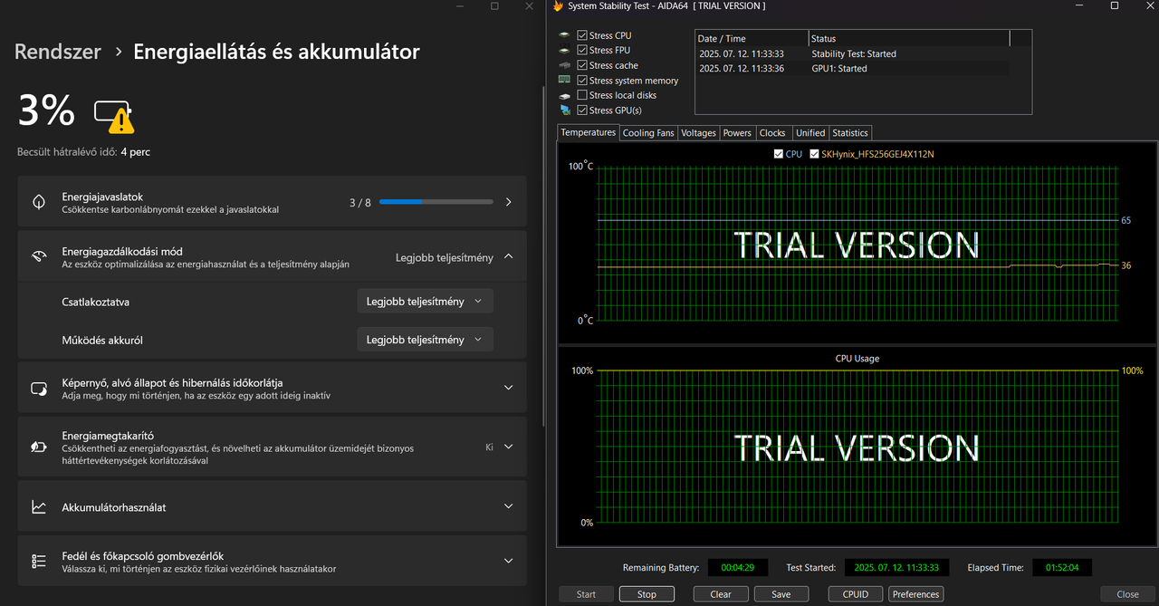This screenshot has height=606, width=1159.
Task: Expand Fedél és főkapcsoló gombvezérlők section
Action: [x=508, y=562]
